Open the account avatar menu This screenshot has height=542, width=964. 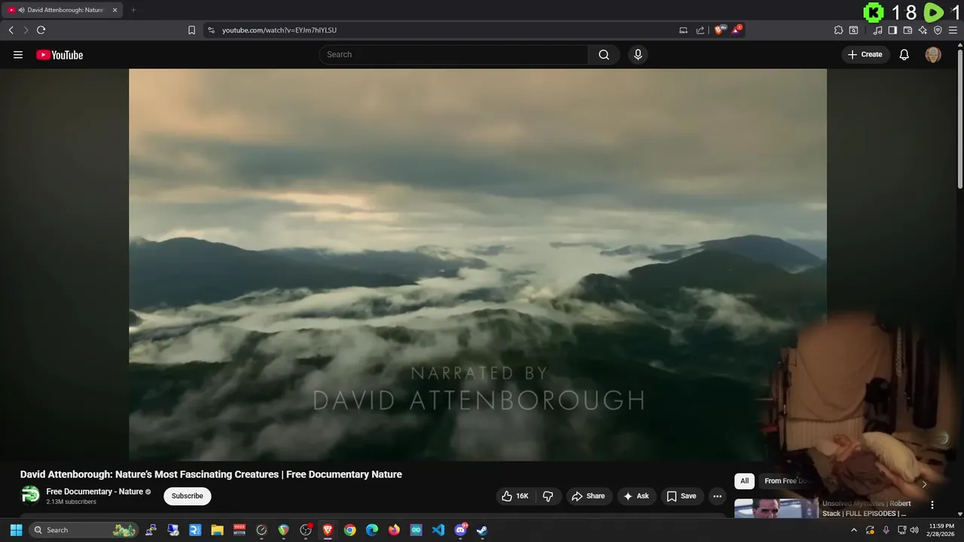click(933, 54)
